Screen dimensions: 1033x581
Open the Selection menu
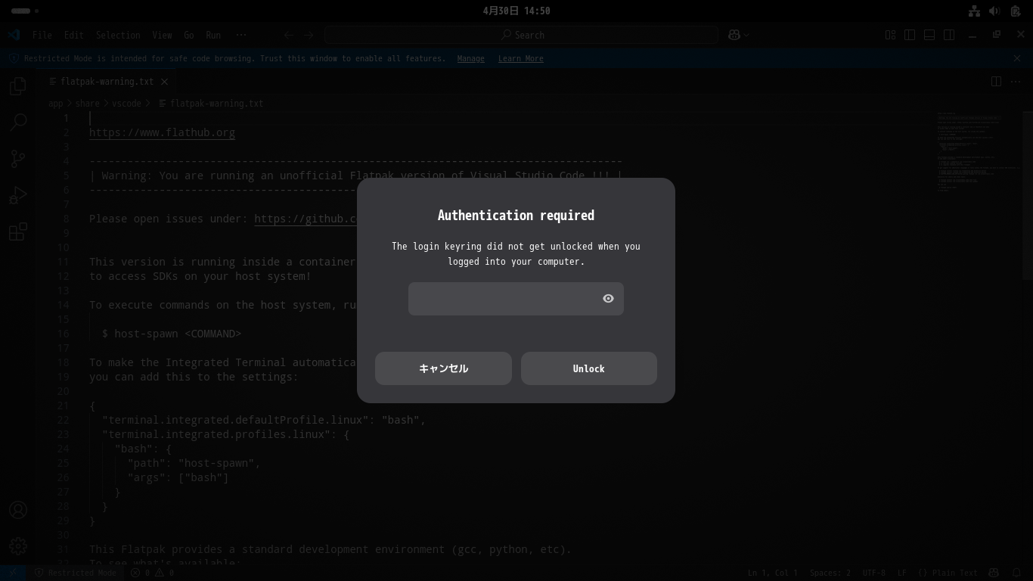click(x=118, y=35)
